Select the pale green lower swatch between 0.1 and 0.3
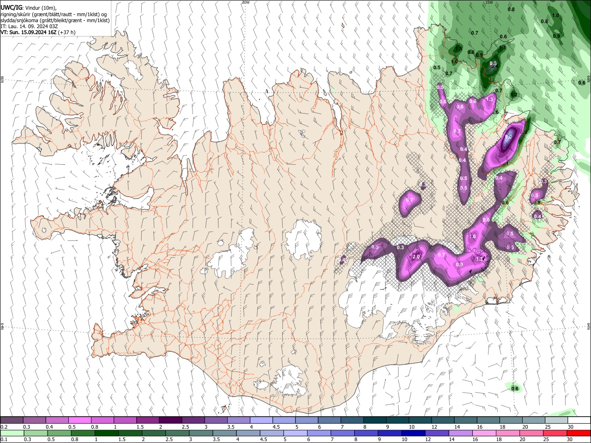 click(x=12, y=433)
